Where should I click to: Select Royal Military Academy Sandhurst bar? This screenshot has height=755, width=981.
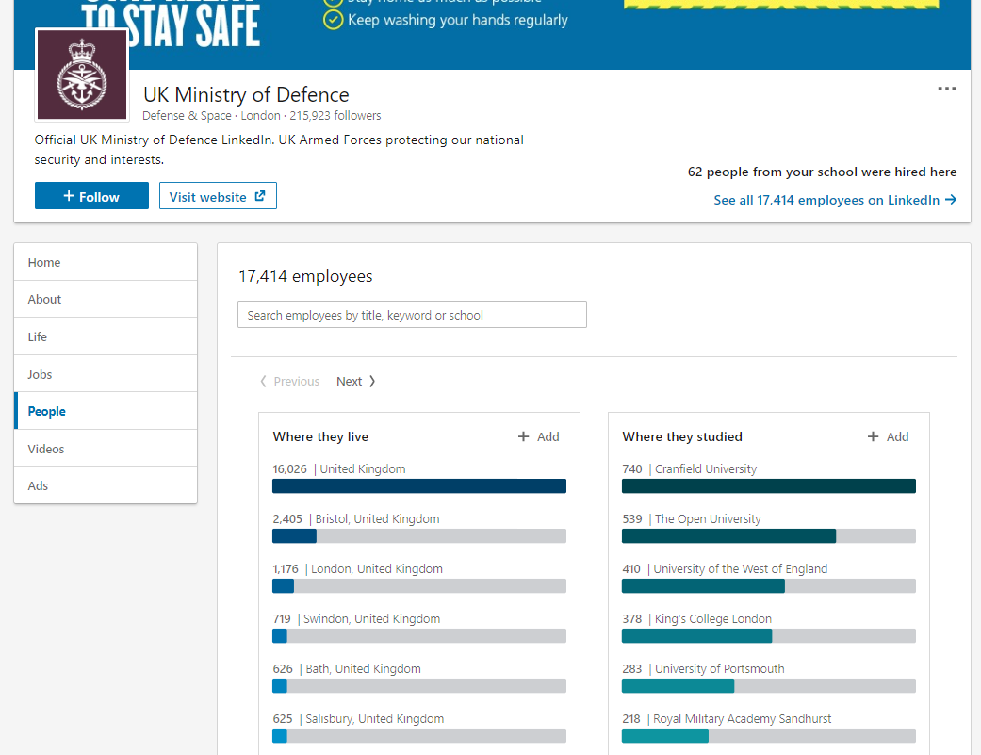tap(769, 736)
